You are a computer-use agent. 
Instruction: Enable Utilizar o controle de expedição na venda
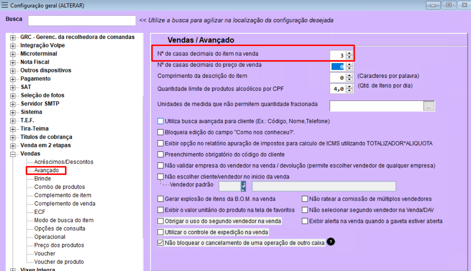coord(160,232)
